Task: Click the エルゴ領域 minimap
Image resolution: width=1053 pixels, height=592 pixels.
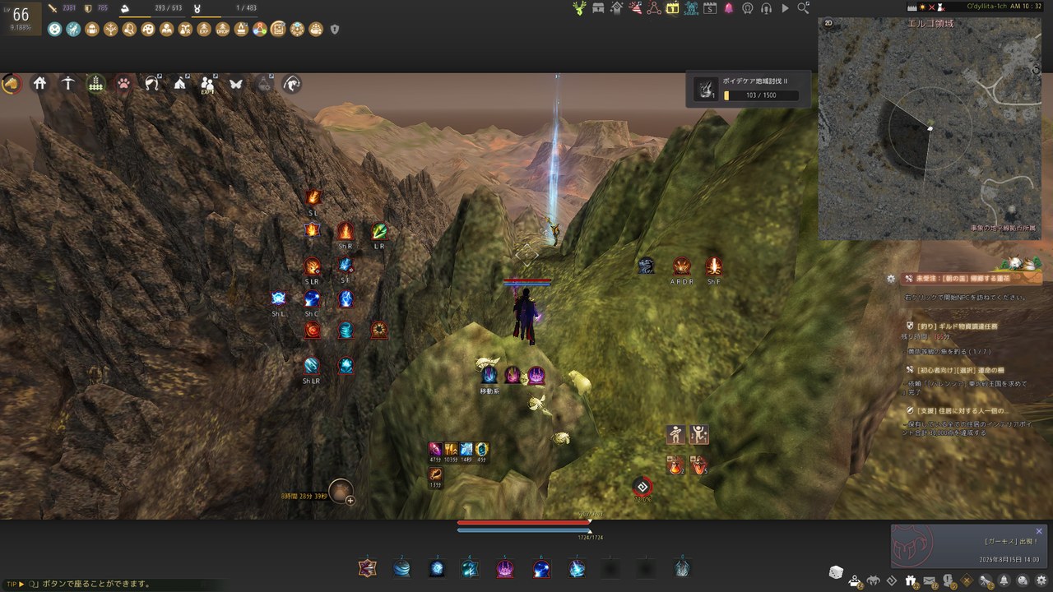Action: click(x=930, y=129)
